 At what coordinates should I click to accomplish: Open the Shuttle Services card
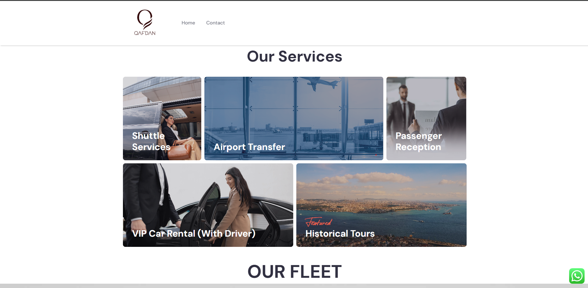(162, 118)
